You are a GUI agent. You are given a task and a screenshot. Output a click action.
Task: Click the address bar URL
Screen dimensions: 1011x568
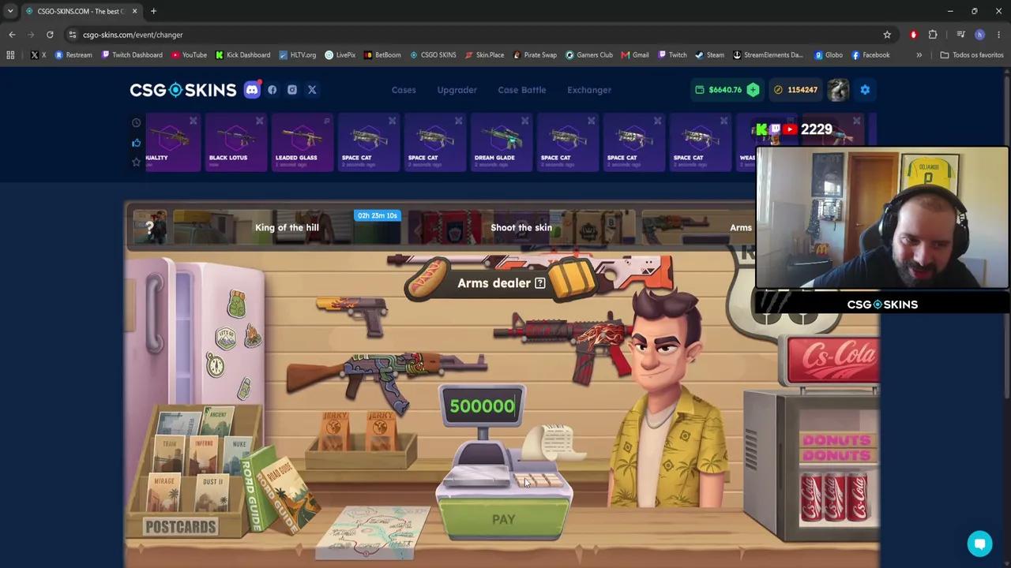[133, 35]
